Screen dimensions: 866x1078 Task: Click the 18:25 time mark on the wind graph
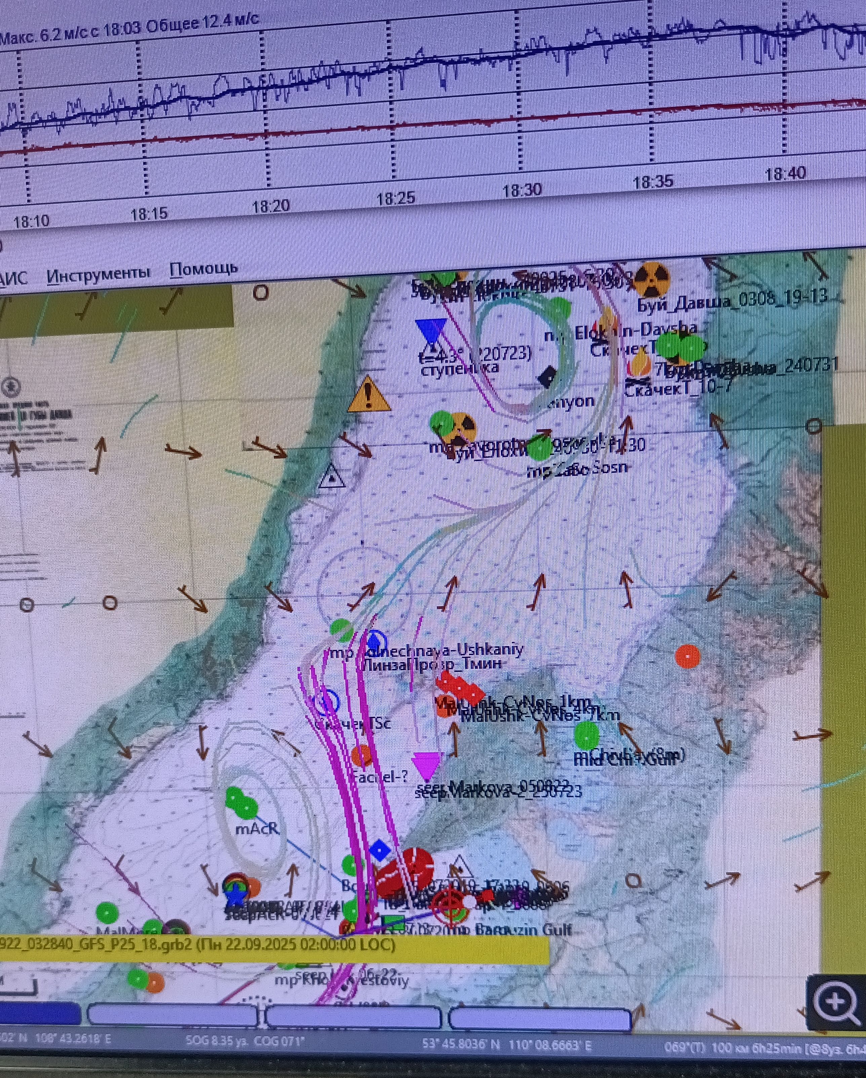point(396,199)
